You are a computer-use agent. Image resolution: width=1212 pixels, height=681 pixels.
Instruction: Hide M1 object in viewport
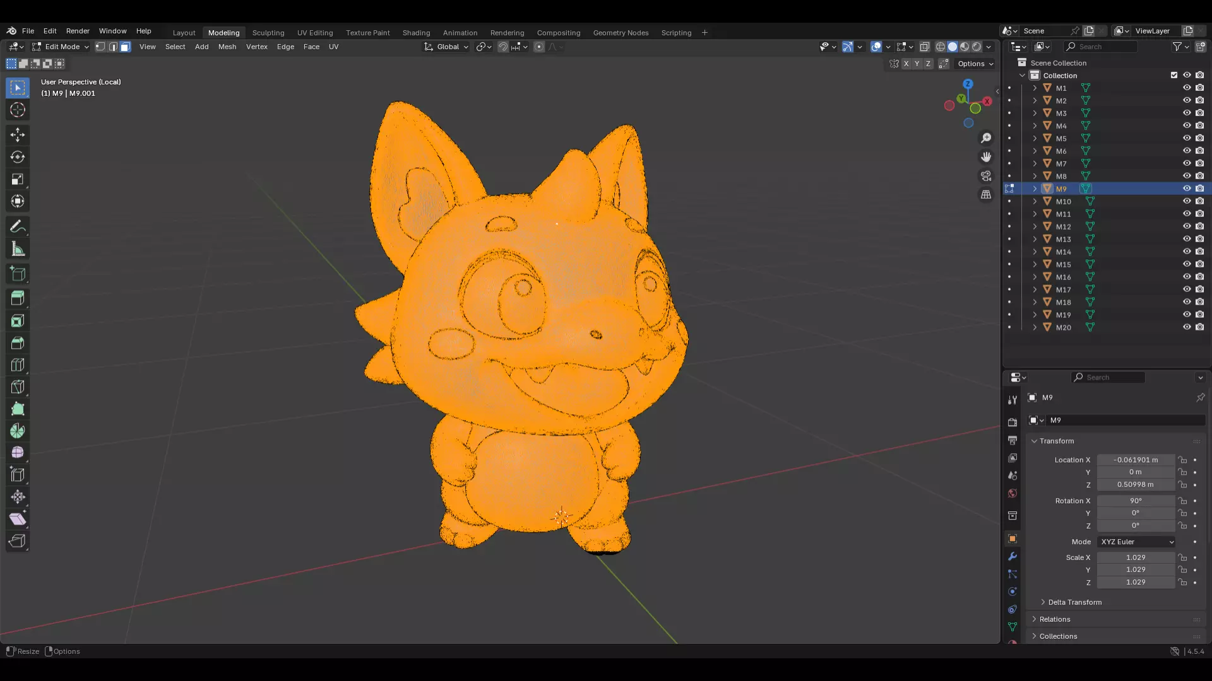1187,88
